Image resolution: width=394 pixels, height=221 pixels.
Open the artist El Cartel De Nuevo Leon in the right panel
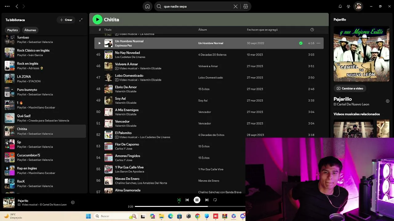pos(351,104)
